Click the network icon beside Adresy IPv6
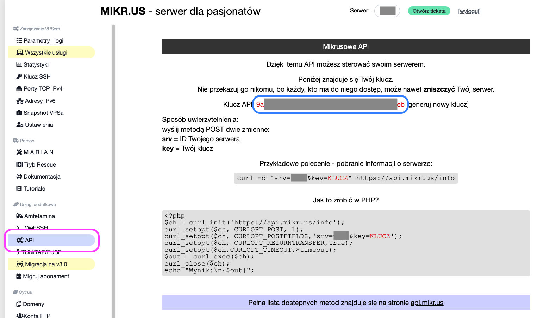The height and width of the screenshot is (318, 538). tap(20, 101)
